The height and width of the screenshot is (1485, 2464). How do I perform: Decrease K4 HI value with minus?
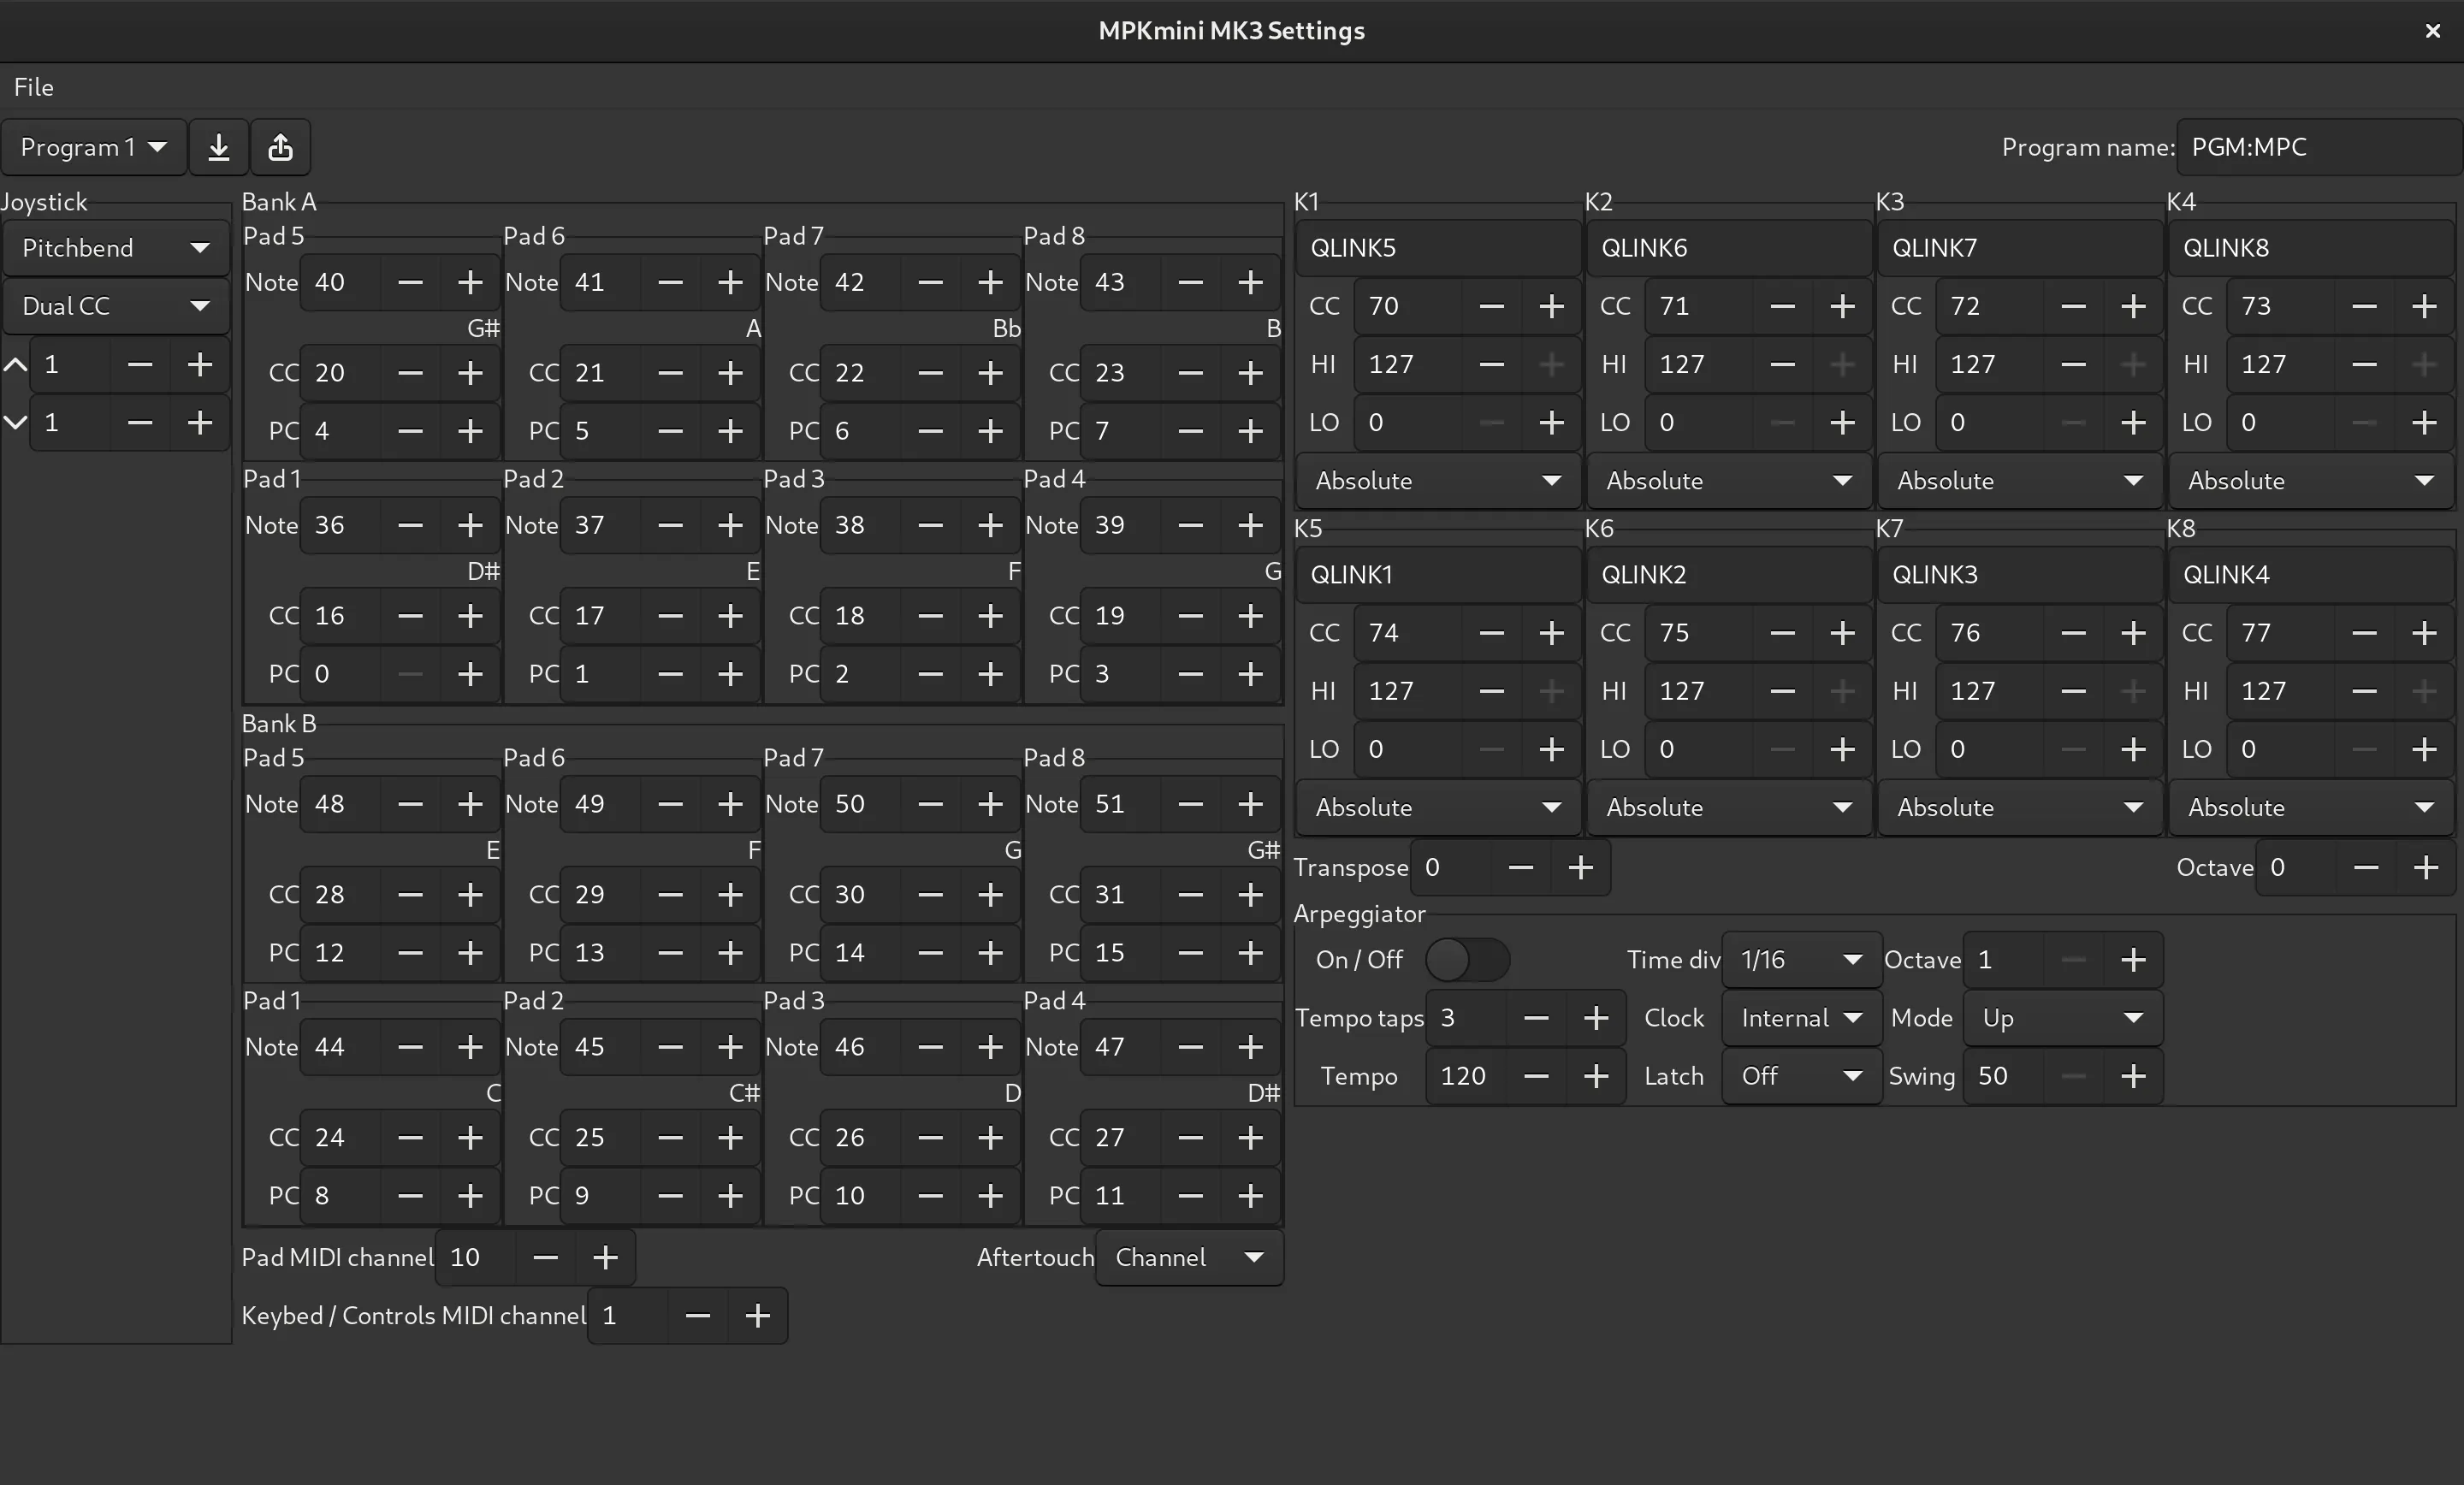click(2364, 364)
